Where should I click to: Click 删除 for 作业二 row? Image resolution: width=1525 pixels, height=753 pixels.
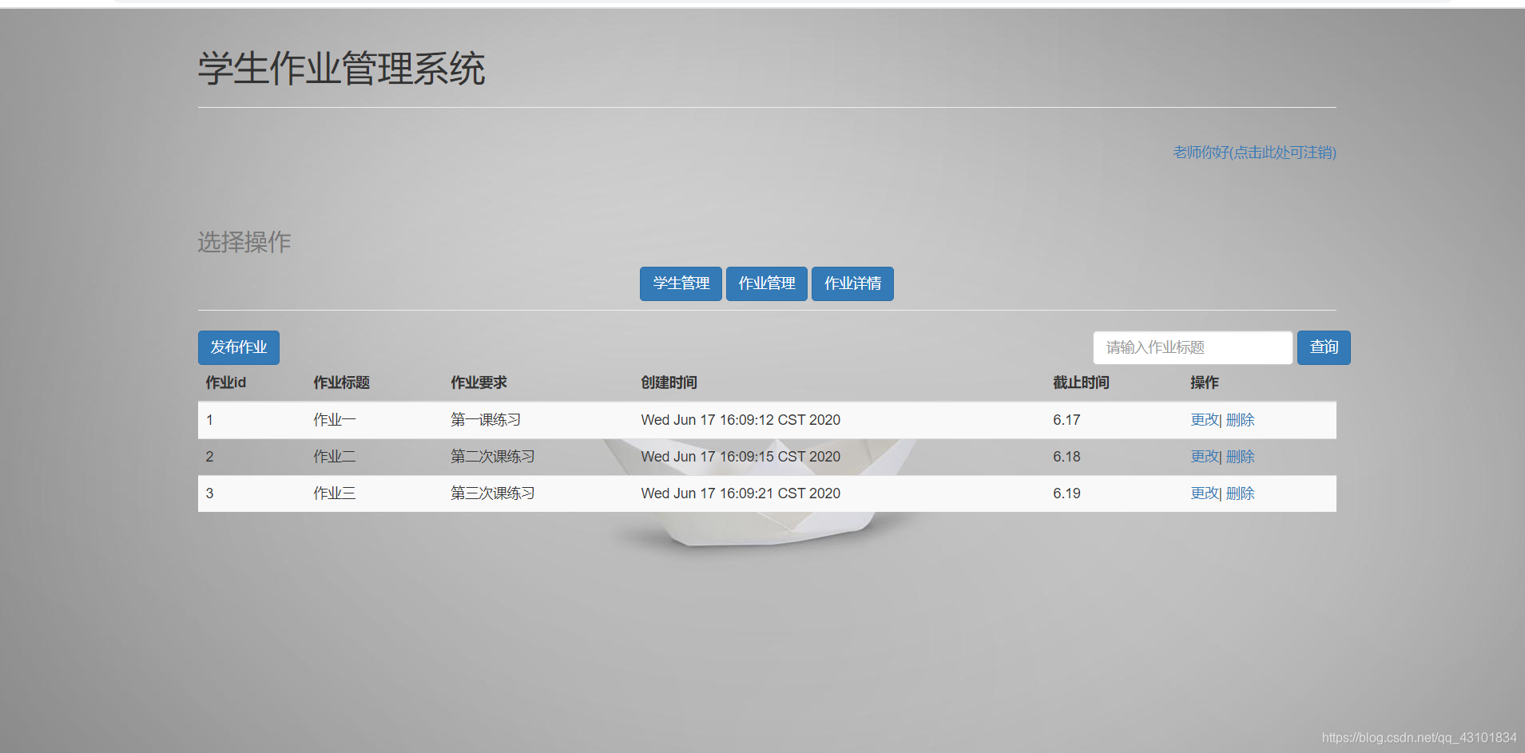pos(1240,457)
